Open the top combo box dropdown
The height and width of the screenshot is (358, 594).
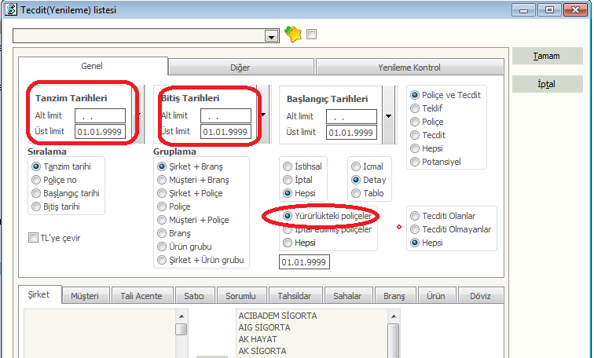tap(272, 36)
